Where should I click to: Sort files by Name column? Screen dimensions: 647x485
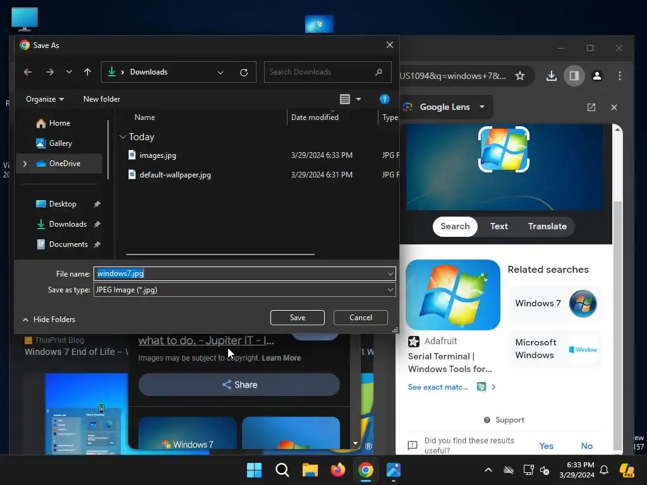point(145,117)
